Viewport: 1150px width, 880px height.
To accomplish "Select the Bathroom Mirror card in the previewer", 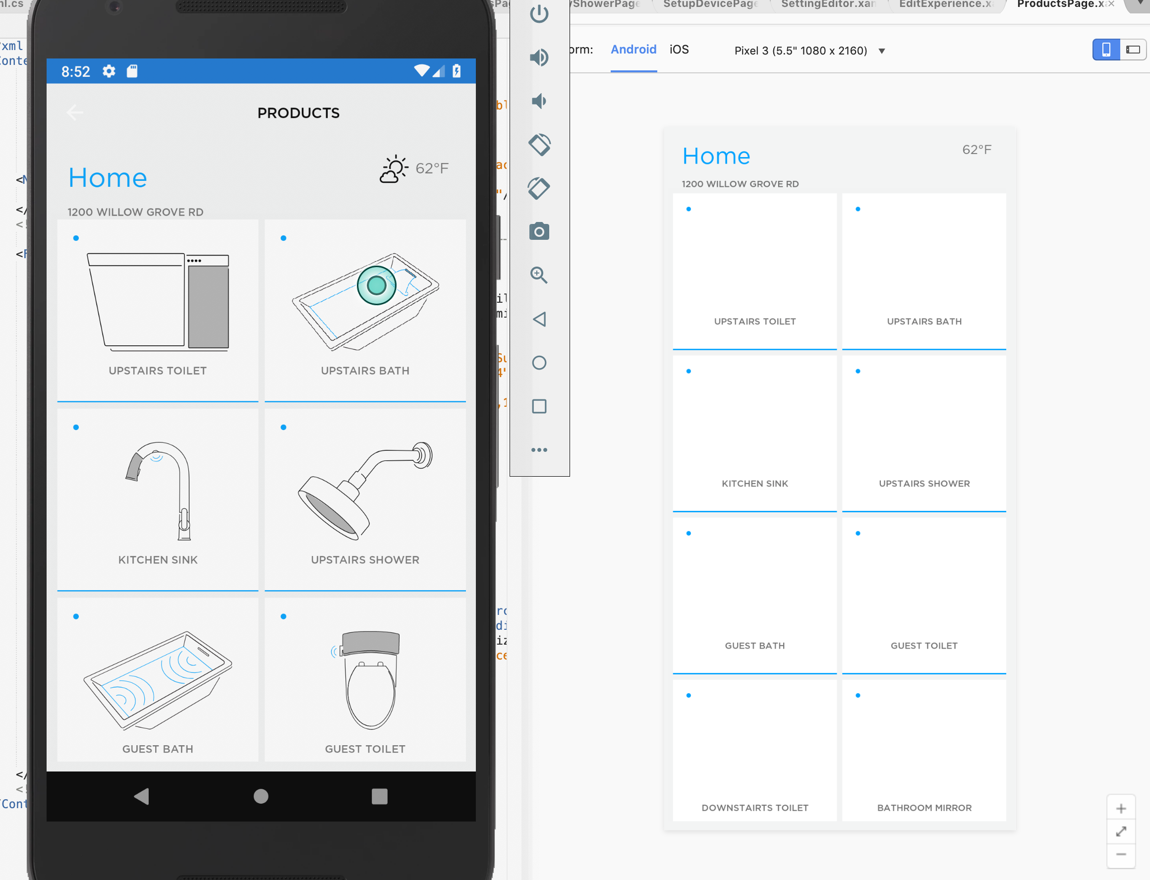I will (x=924, y=750).
